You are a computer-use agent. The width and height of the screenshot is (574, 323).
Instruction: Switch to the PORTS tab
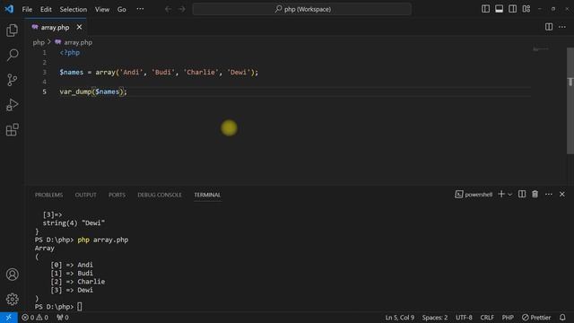tap(117, 195)
